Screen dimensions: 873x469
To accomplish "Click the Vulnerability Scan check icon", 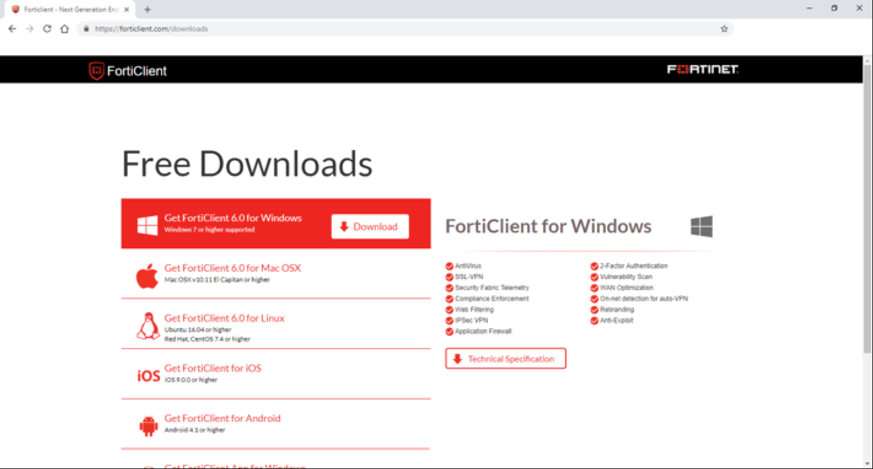I will (594, 277).
